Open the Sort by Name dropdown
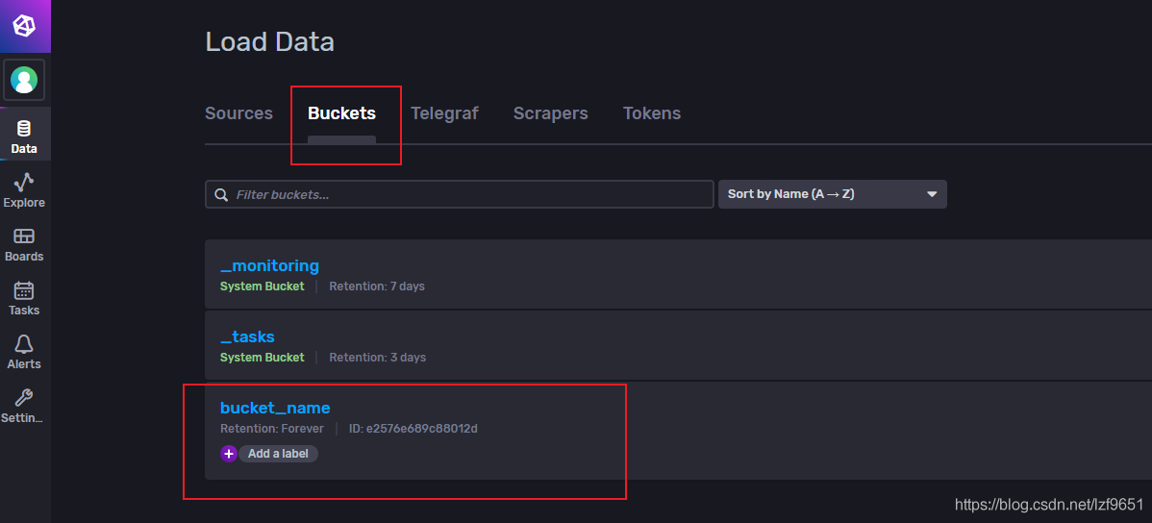 click(833, 194)
